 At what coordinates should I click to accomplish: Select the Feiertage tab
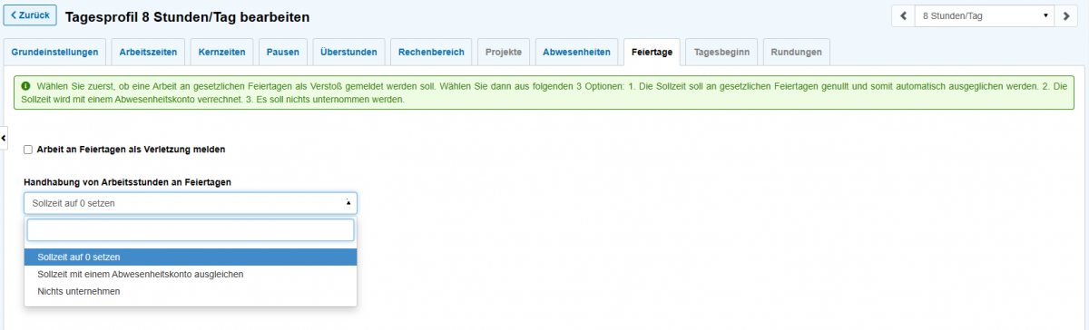coord(652,53)
